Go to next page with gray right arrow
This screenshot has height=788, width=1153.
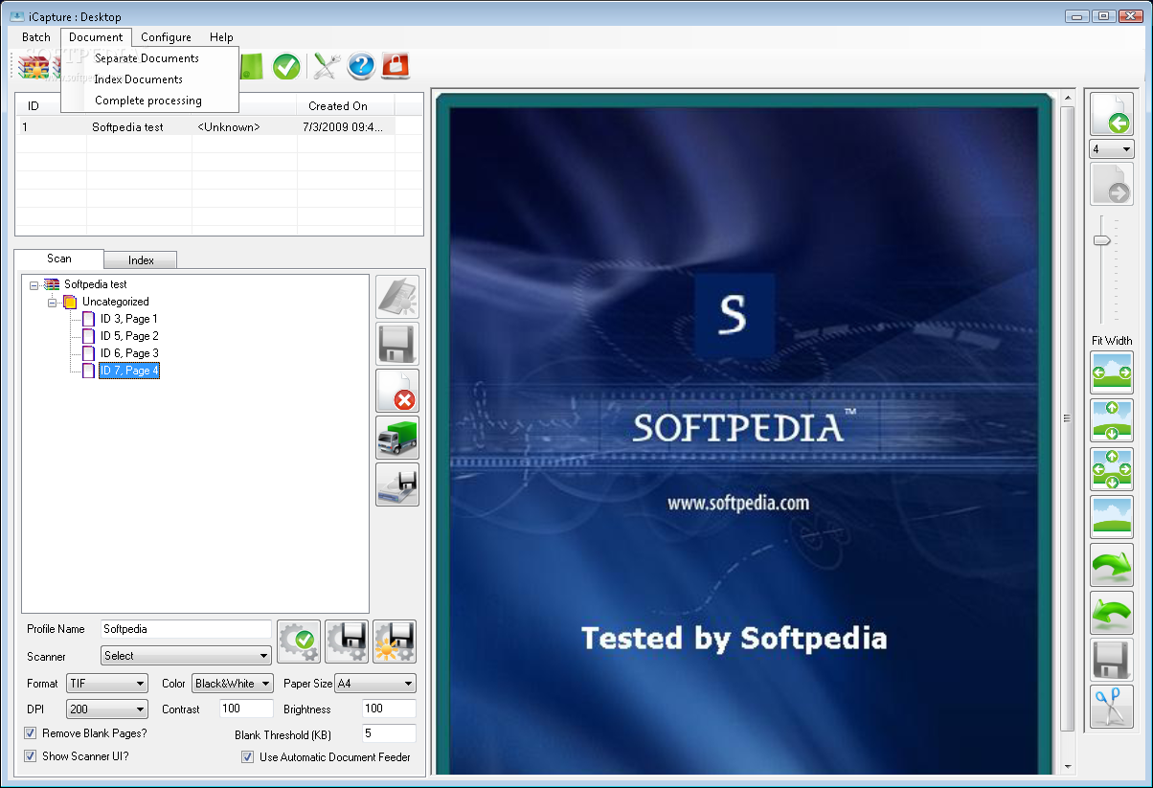[x=1112, y=184]
